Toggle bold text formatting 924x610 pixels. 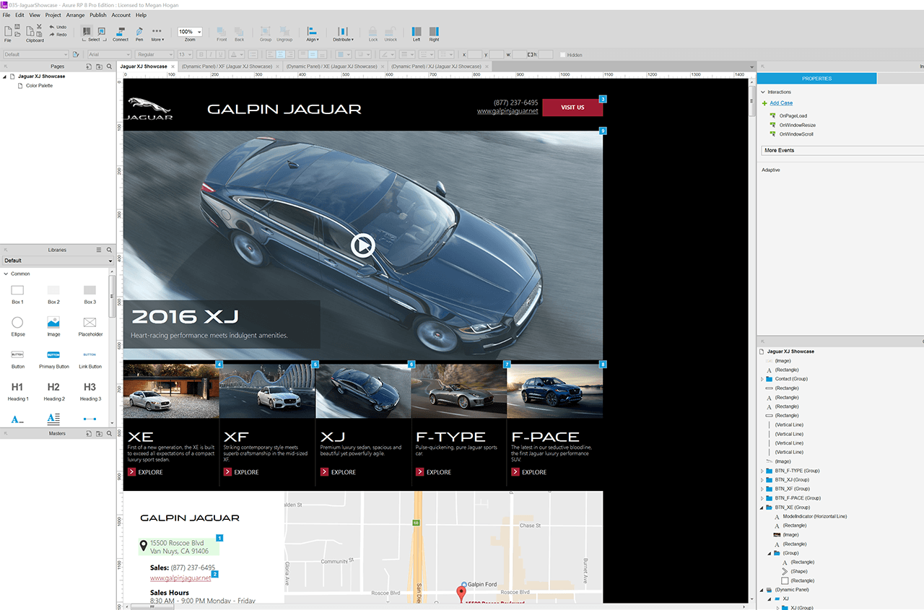click(201, 55)
